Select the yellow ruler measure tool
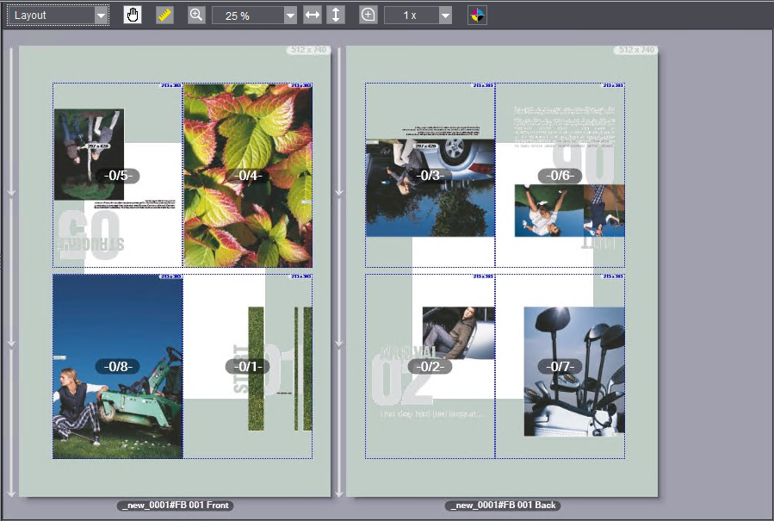Image resolution: width=774 pixels, height=521 pixels. coord(164,14)
